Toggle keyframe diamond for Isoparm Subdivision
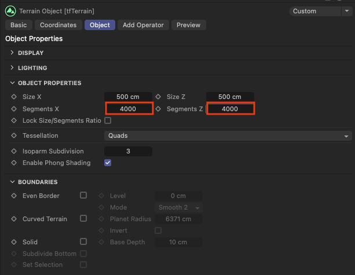The width and height of the screenshot is (355, 275). (x=14, y=151)
